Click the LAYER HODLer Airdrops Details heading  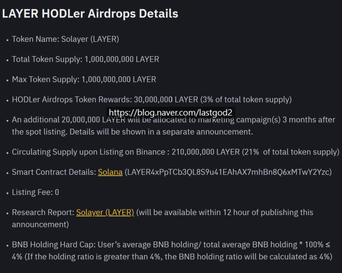click(90, 13)
